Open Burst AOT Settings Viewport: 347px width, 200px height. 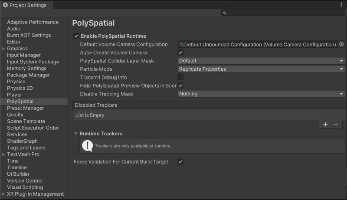(29, 36)
